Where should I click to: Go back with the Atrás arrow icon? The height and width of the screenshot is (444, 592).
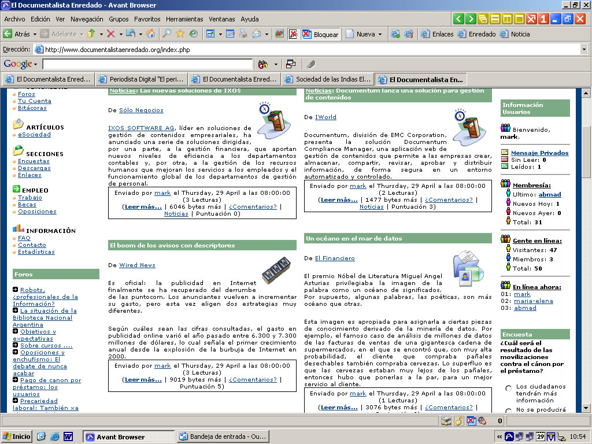[8, 34]
